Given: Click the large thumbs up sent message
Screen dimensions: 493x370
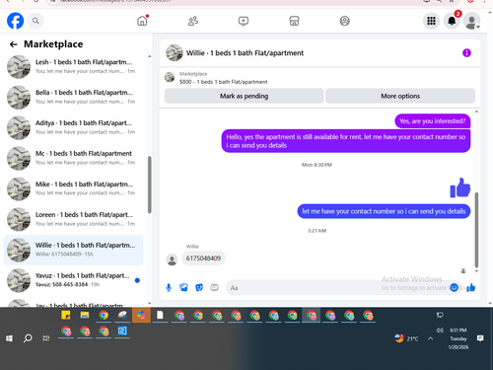Looking at the screenshot, I should [460, 187].
